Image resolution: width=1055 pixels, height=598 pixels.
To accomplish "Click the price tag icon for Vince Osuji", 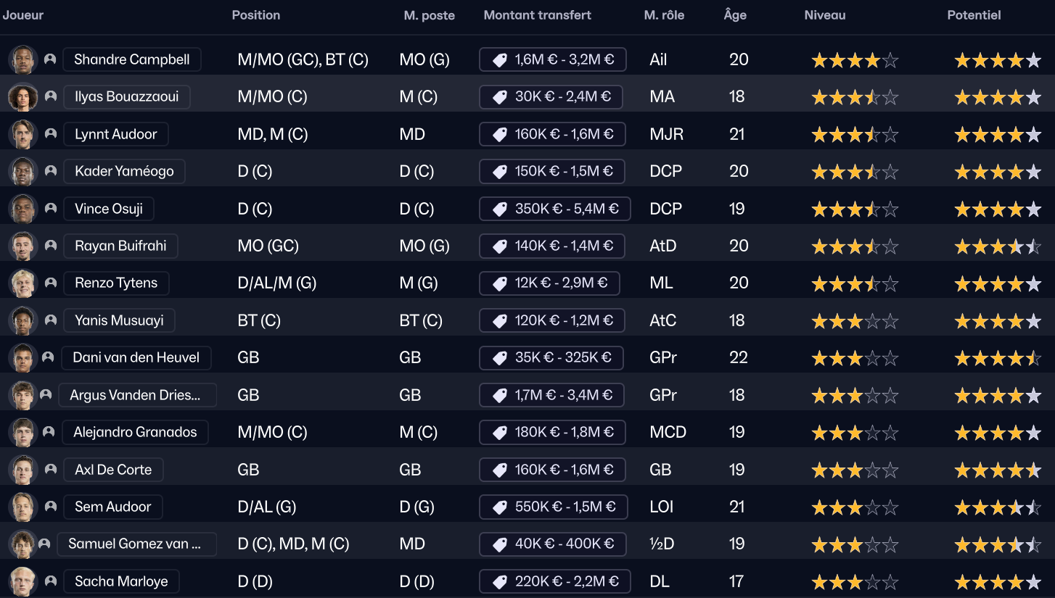I will [x=499, y=209].
